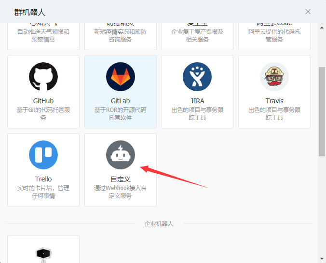Open the card 阿里云提供的代码托管服务
326x263 pixels.
coord(274,36)
